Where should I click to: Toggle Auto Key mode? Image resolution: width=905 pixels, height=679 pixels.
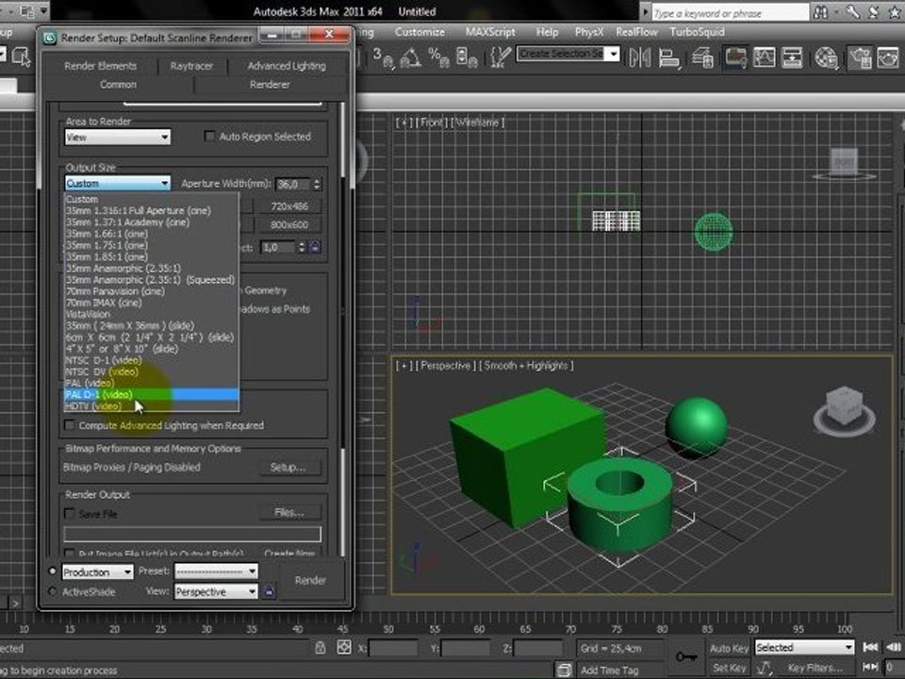729,648
